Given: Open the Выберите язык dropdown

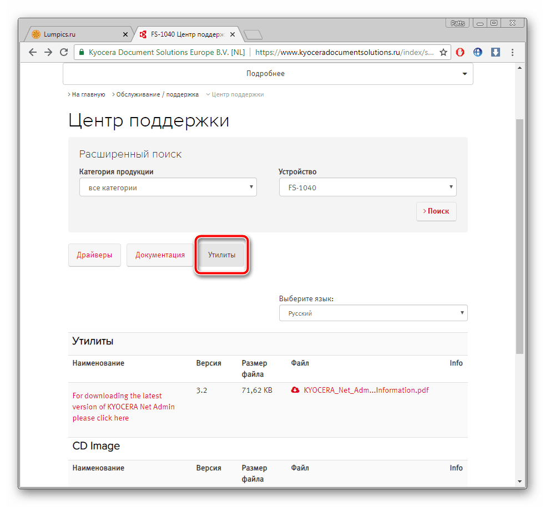Looking at the screenshot, I should pyautogui.click(x=373, y=313).
